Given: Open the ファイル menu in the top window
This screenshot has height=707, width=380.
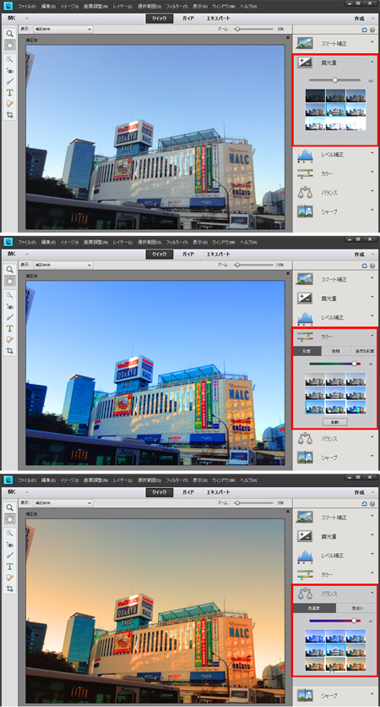Looking at the screenshot, I should coord(27,8).
